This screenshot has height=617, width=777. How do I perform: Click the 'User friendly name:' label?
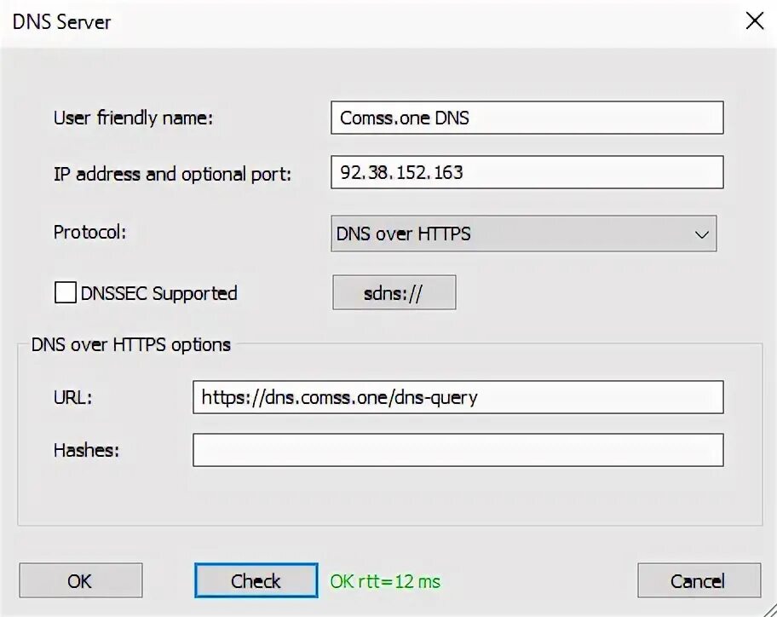[133, 118]
